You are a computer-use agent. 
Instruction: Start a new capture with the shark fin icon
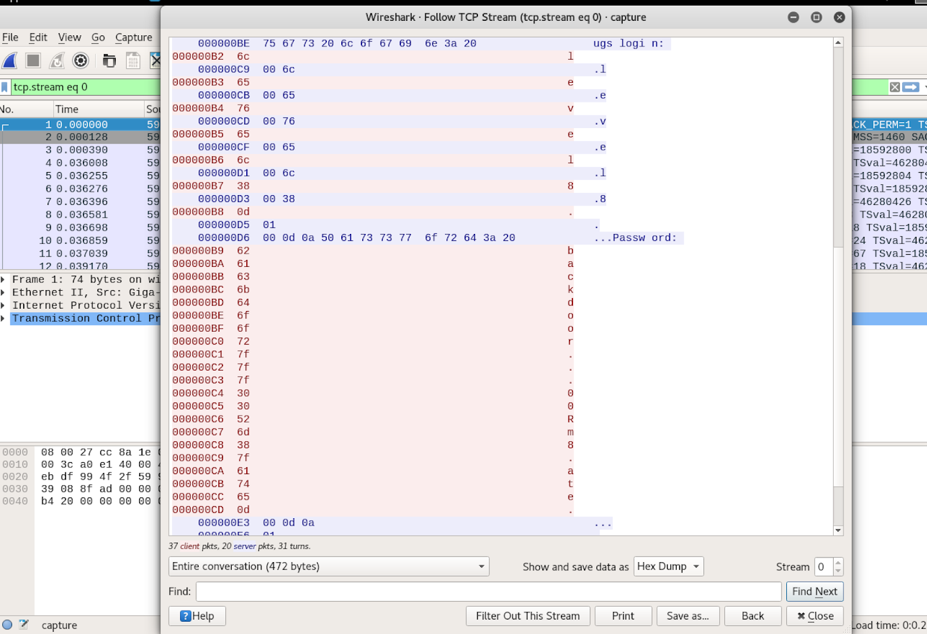(x=9, y=60)
